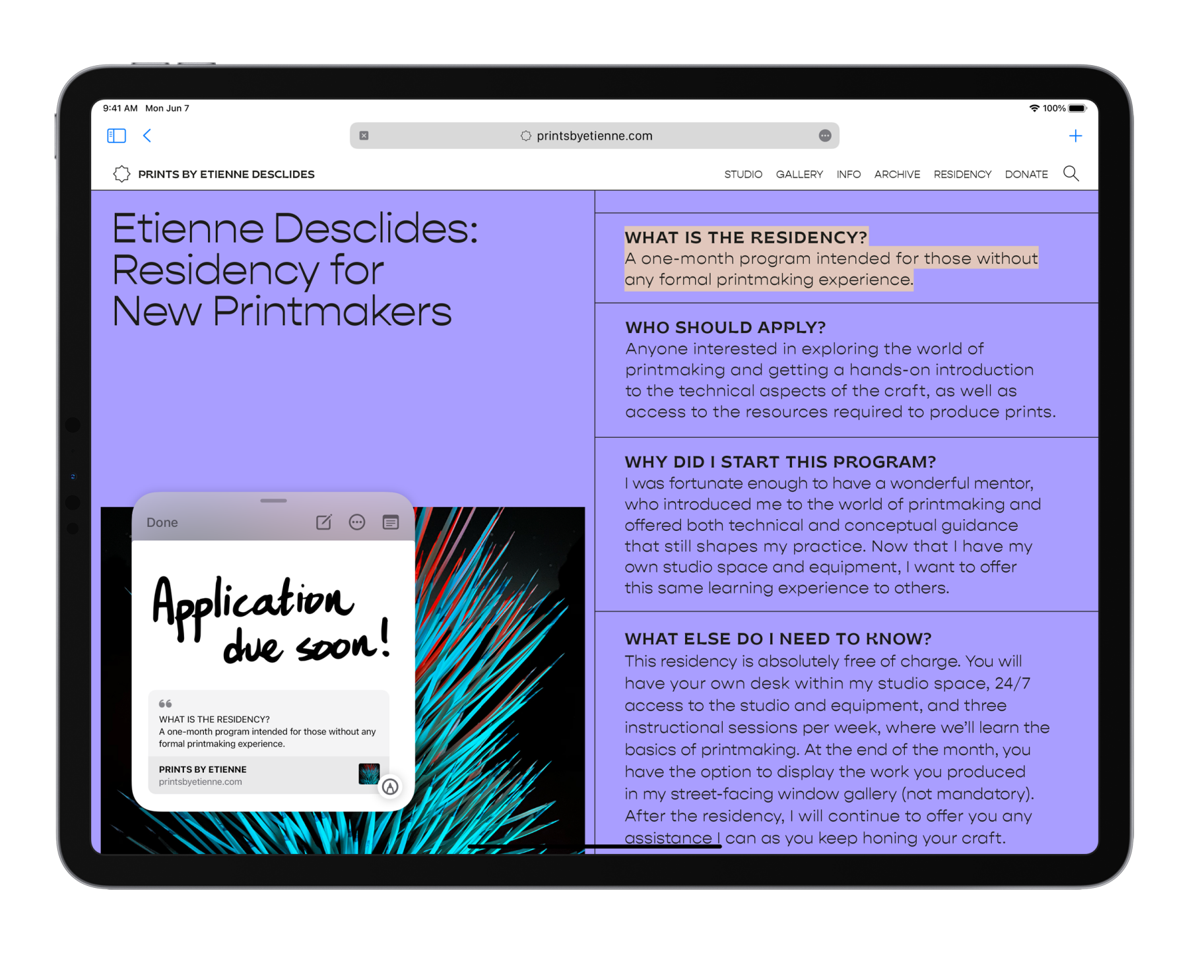
Task: Open a new tab with plus icon
Action: point(1075,136)
